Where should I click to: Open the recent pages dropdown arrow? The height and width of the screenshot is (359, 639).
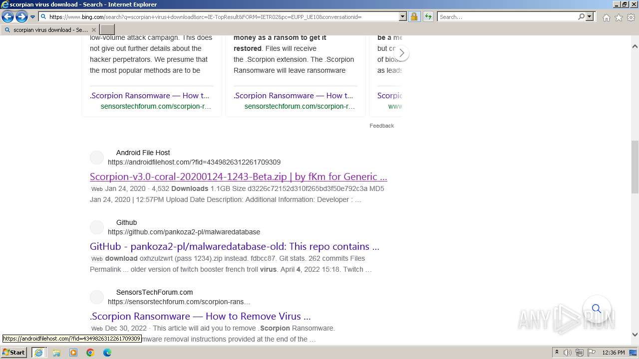pyautogui.click(x=32, y=17)
